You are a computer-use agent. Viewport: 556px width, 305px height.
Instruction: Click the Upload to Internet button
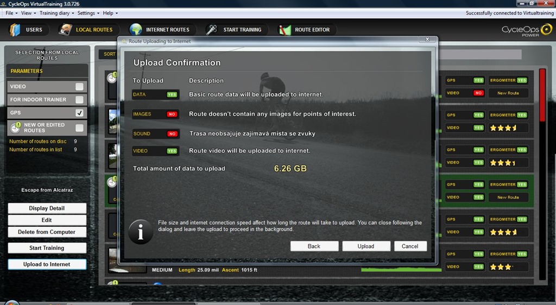(x=47, y=264)
